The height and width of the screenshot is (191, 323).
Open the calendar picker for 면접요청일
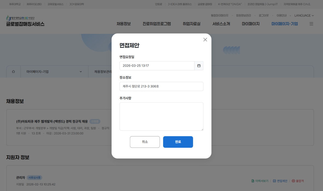tap(199, 66)
